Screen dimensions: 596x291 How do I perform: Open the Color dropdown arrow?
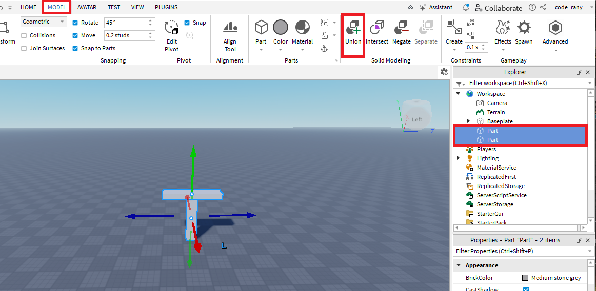click(x=281, y=49)
